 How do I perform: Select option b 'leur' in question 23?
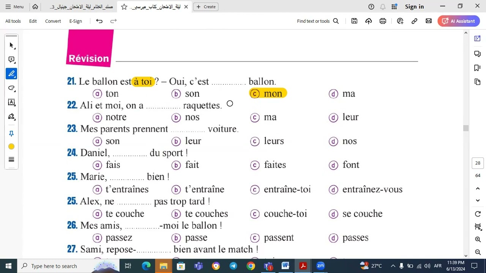click(186, 141)
